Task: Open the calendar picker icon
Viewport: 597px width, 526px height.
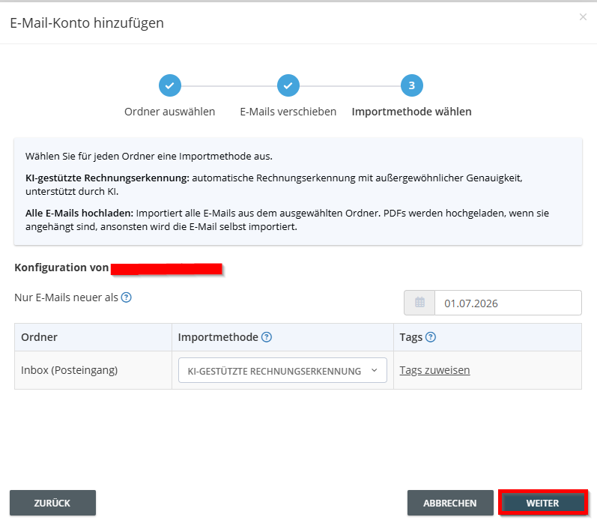Action: pos(419,303)
